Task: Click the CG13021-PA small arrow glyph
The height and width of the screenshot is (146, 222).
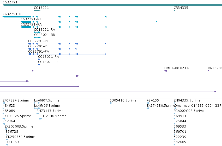Action: tap(39, 59)
